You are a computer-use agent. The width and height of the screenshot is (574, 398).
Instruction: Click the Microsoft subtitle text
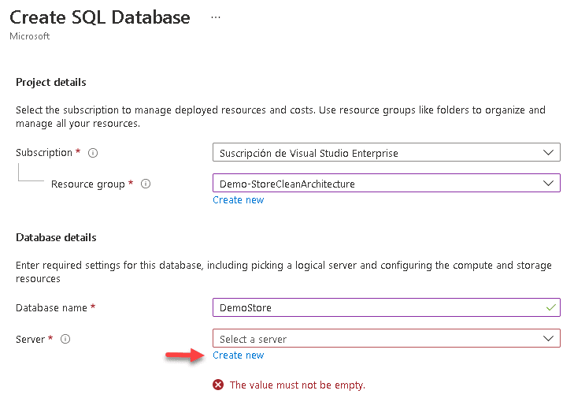tap(30, 36)
